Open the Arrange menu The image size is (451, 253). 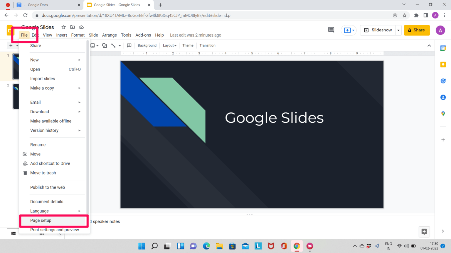(x=110, y=35)
